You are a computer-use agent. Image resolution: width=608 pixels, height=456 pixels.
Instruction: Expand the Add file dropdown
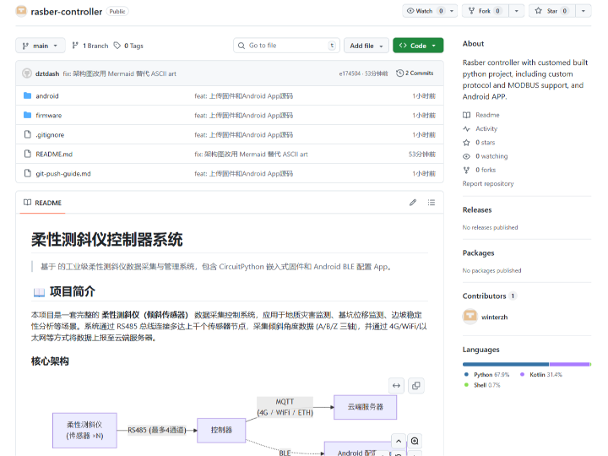[x=366, y=46]
